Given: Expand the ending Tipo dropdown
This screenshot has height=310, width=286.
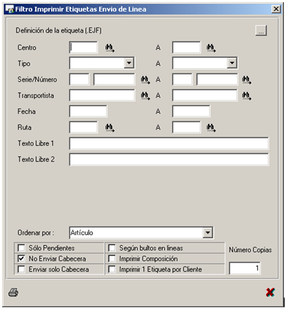Looking at the screenshot, I should pos(232,63).
